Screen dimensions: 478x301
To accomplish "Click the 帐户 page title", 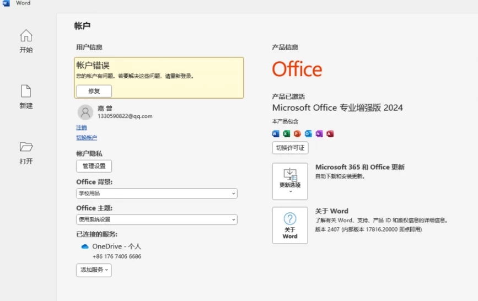I will [x=82, y=26].
